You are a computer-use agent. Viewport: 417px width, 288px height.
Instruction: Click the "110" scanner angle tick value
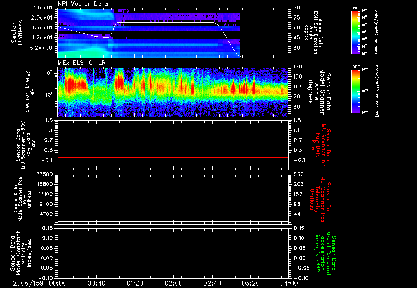click(298, 86)
